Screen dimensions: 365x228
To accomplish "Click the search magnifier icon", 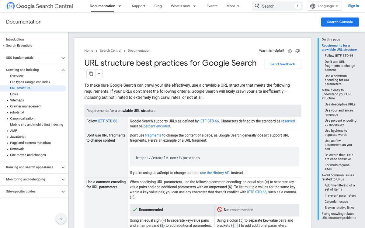I will (x=257, y=6).
